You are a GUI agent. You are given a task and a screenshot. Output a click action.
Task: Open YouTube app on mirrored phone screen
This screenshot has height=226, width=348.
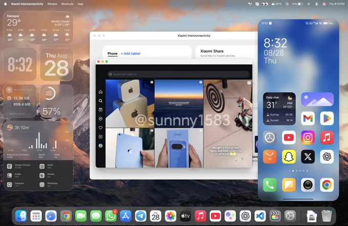[x=289, y=138]
